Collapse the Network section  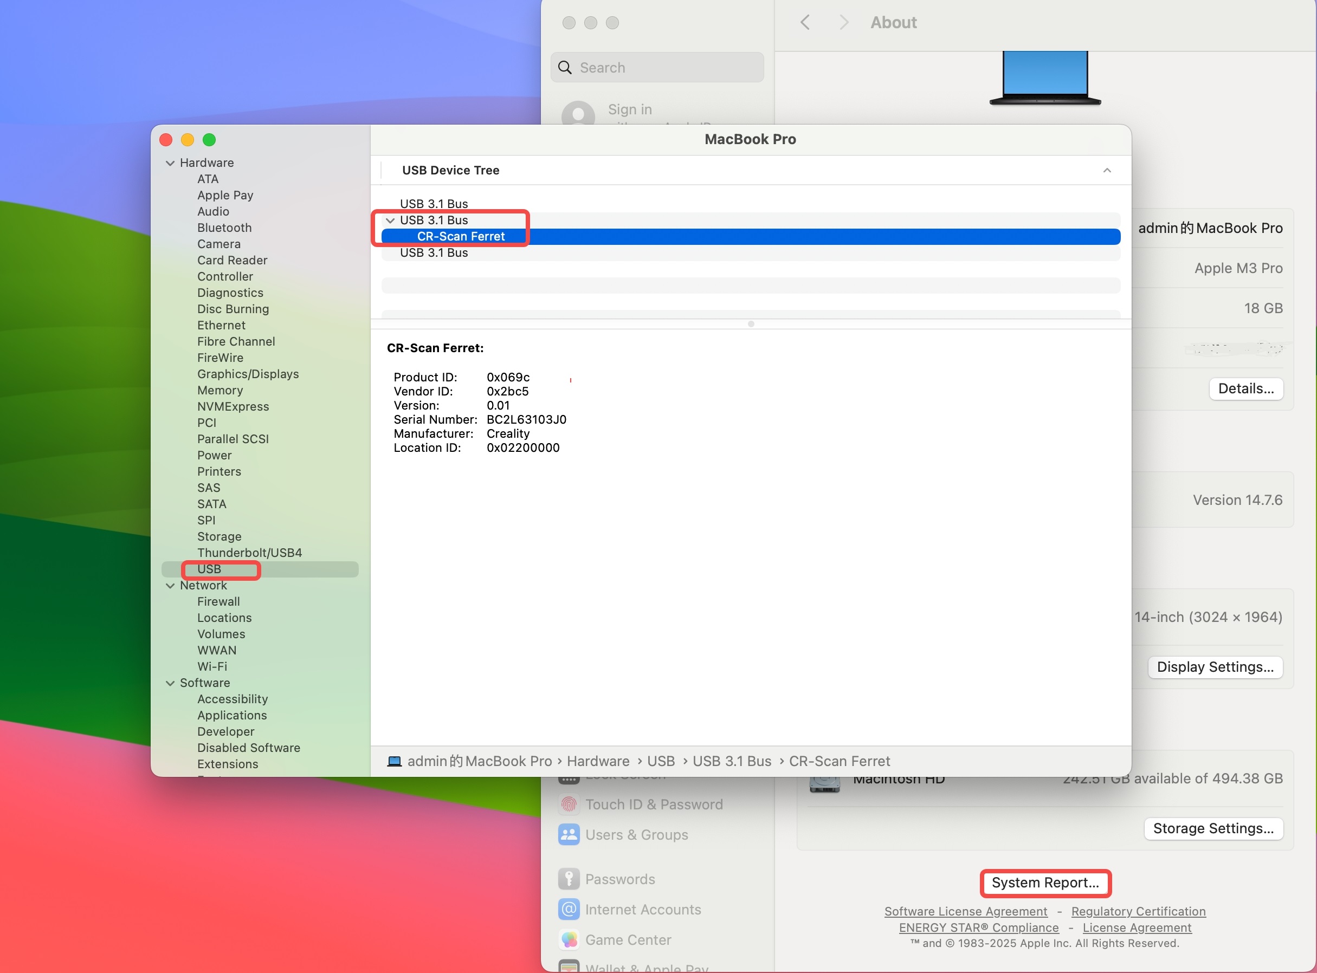click(170, 586)
